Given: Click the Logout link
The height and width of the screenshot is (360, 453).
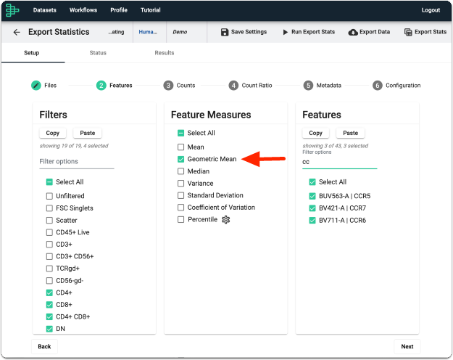Looking at the screenshot, I should tap(431, 10).
